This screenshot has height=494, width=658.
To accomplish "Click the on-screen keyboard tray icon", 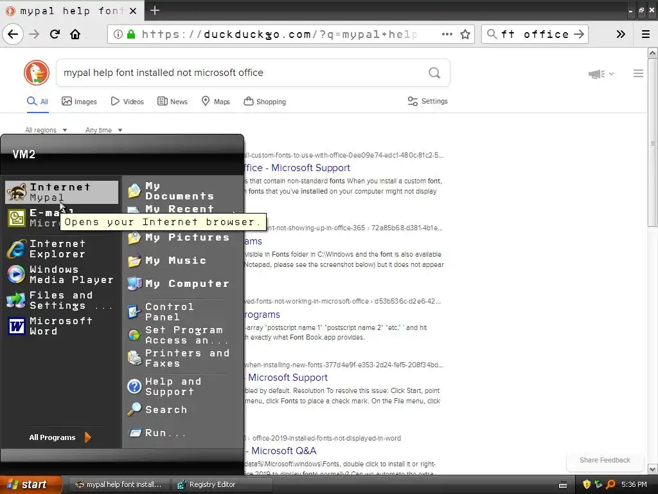I will click(x=563, y=485).
